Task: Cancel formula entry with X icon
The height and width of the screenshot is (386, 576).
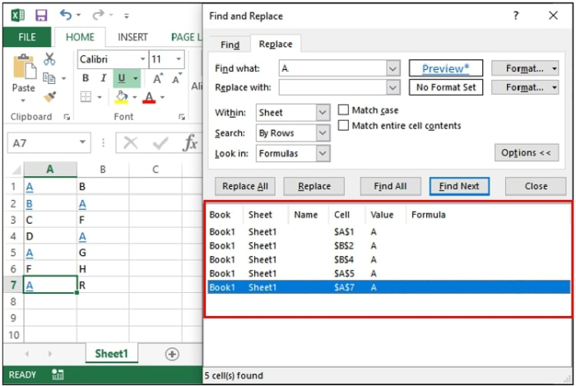Action: tap(130, 143)
